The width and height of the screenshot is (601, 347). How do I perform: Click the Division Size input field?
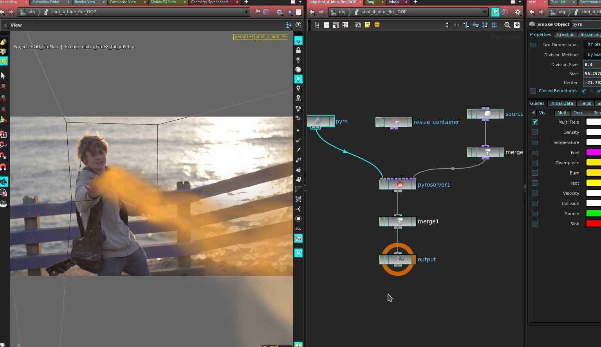592,65
